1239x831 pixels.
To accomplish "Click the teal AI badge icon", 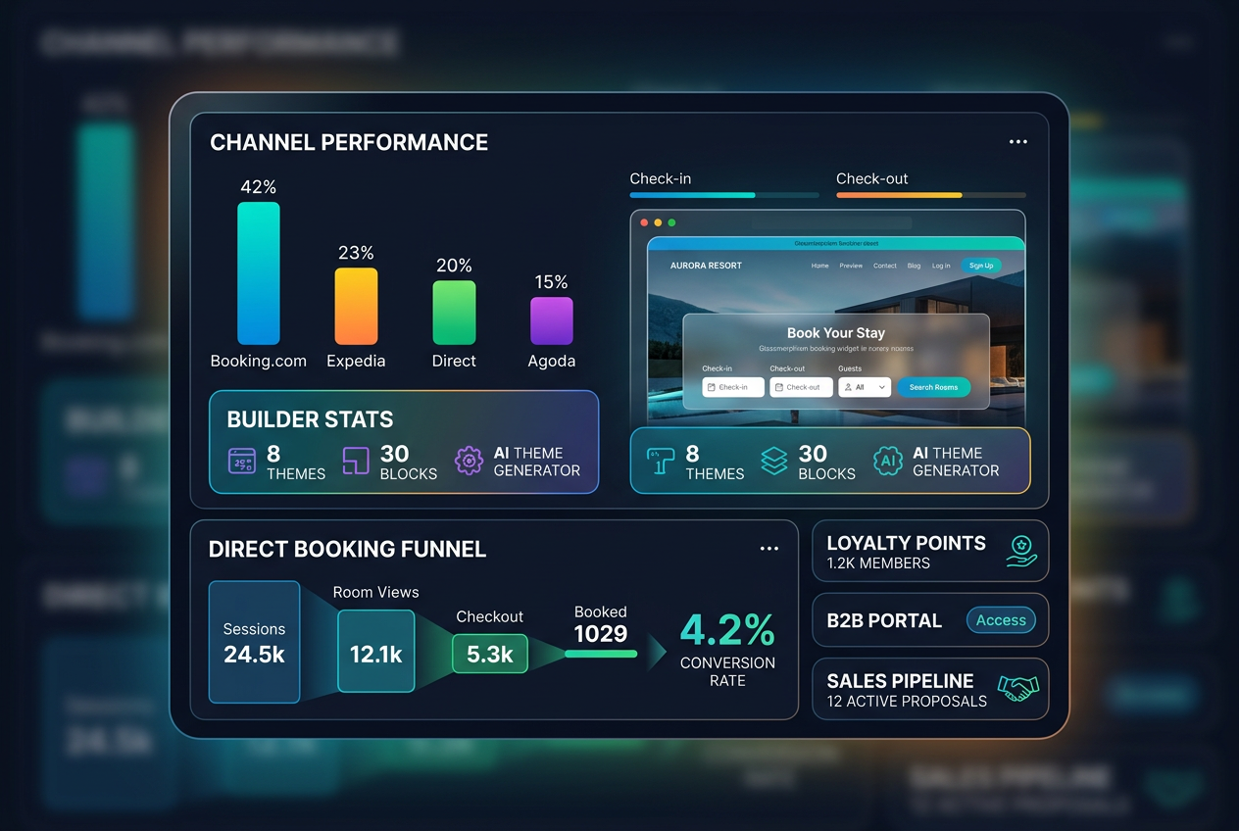I will 888,461.
